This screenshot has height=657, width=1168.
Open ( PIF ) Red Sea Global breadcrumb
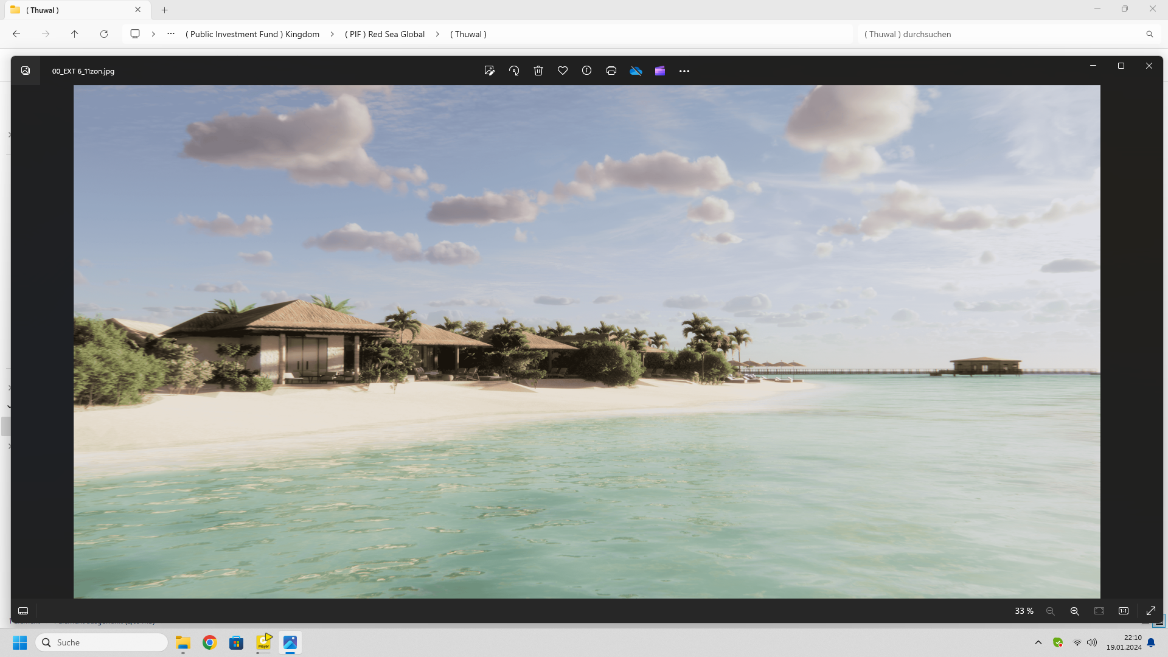(384, 34)
